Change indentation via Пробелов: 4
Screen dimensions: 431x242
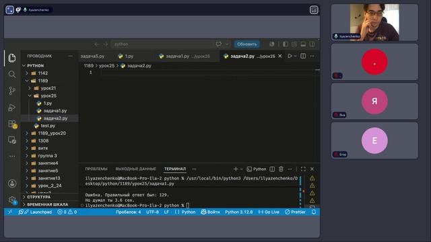(129, 212)
